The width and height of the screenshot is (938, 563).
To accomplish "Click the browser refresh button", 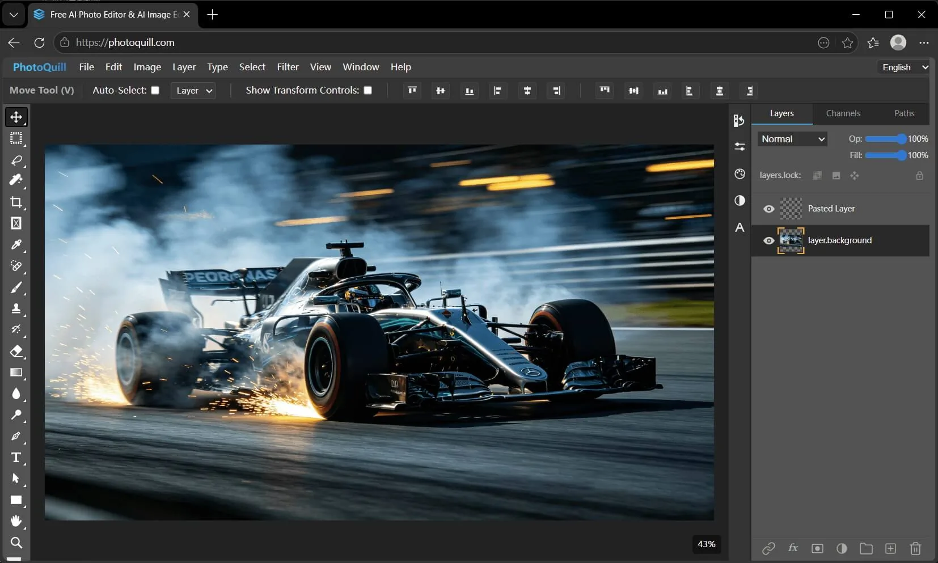I will click(39, 43).
